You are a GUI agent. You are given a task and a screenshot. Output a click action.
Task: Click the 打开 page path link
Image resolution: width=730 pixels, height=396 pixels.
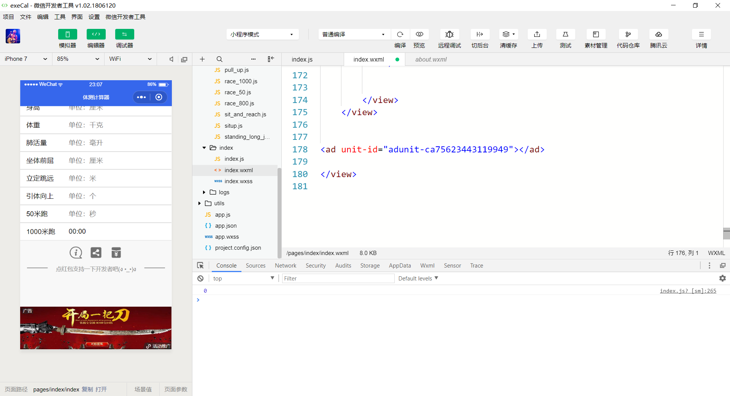point(101,390)
